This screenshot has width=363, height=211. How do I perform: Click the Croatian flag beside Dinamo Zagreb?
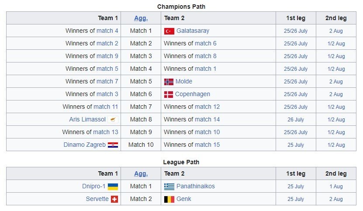tap(113, 145)
